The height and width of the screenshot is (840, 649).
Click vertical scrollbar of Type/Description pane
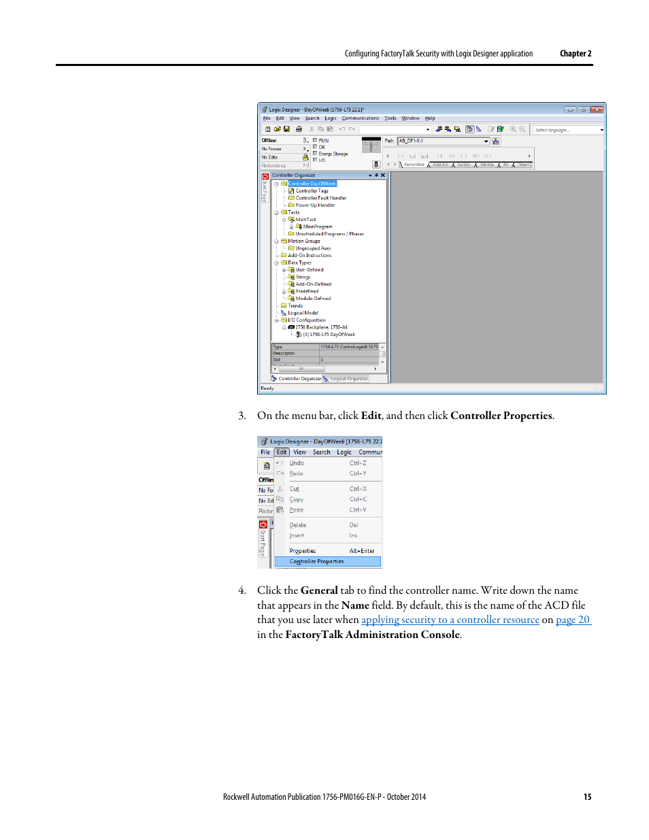[x=382, y=355]
